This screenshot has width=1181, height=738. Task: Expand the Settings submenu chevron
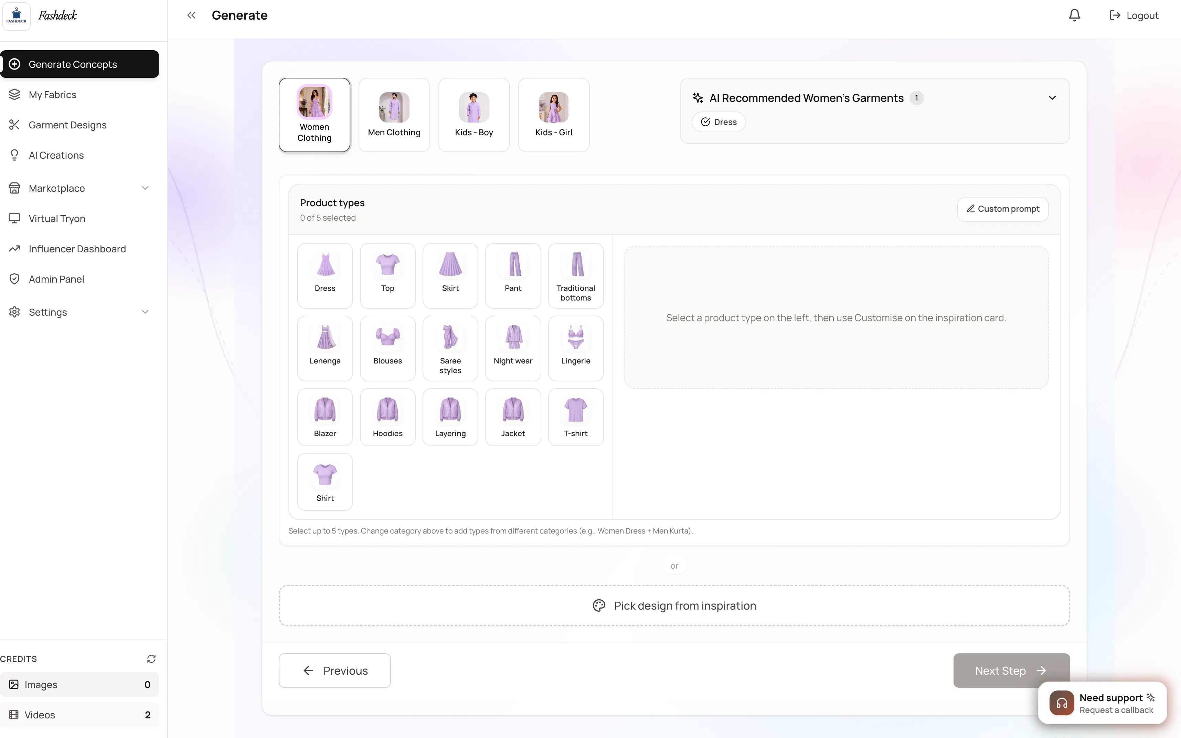145,313
